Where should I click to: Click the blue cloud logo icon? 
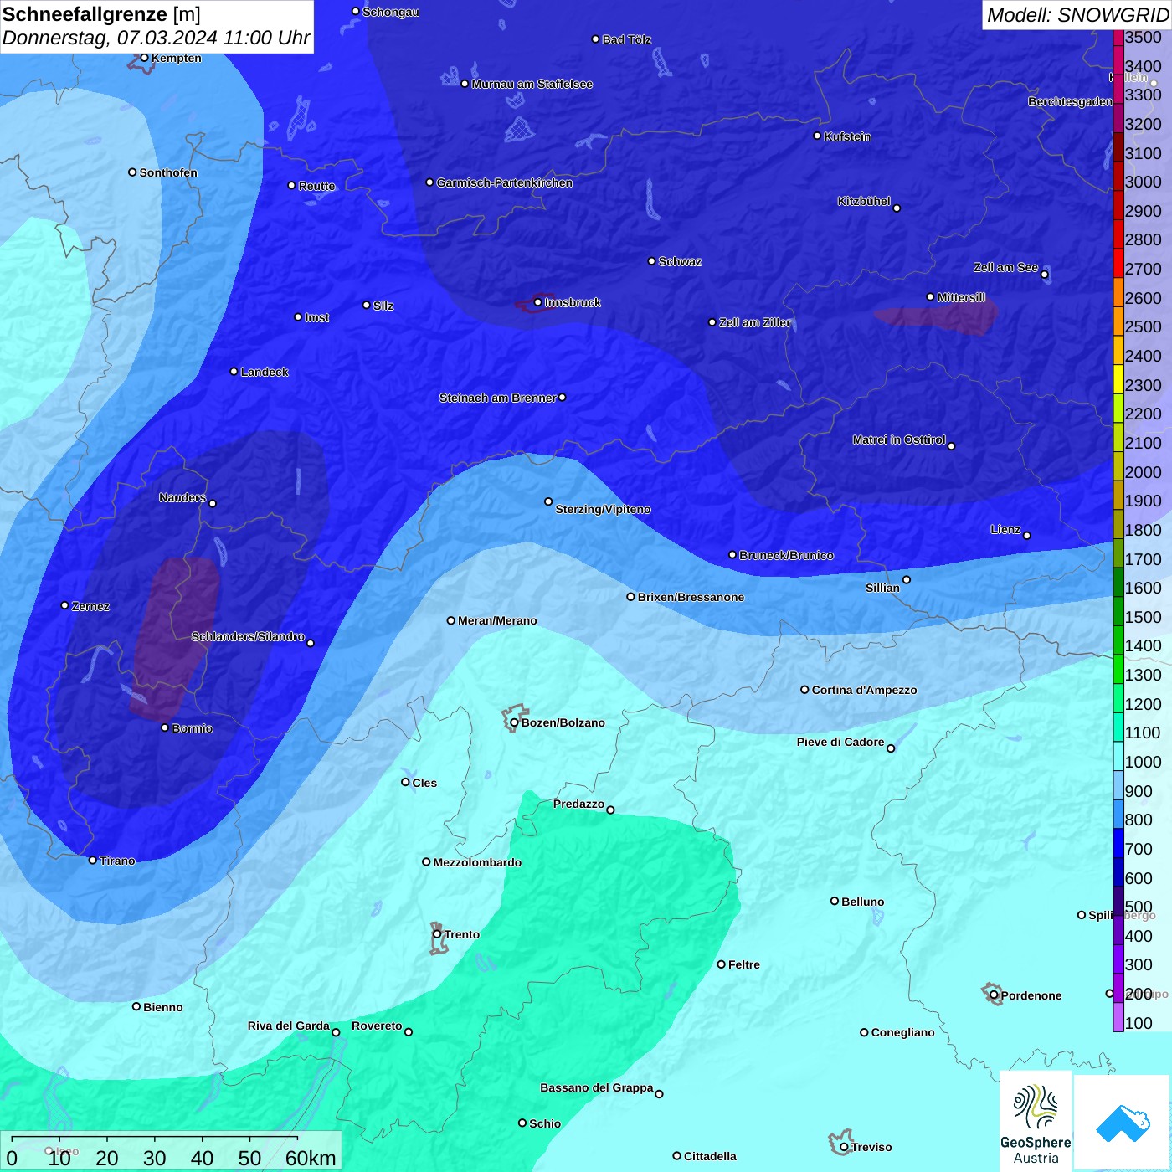coord(1123,1123)
